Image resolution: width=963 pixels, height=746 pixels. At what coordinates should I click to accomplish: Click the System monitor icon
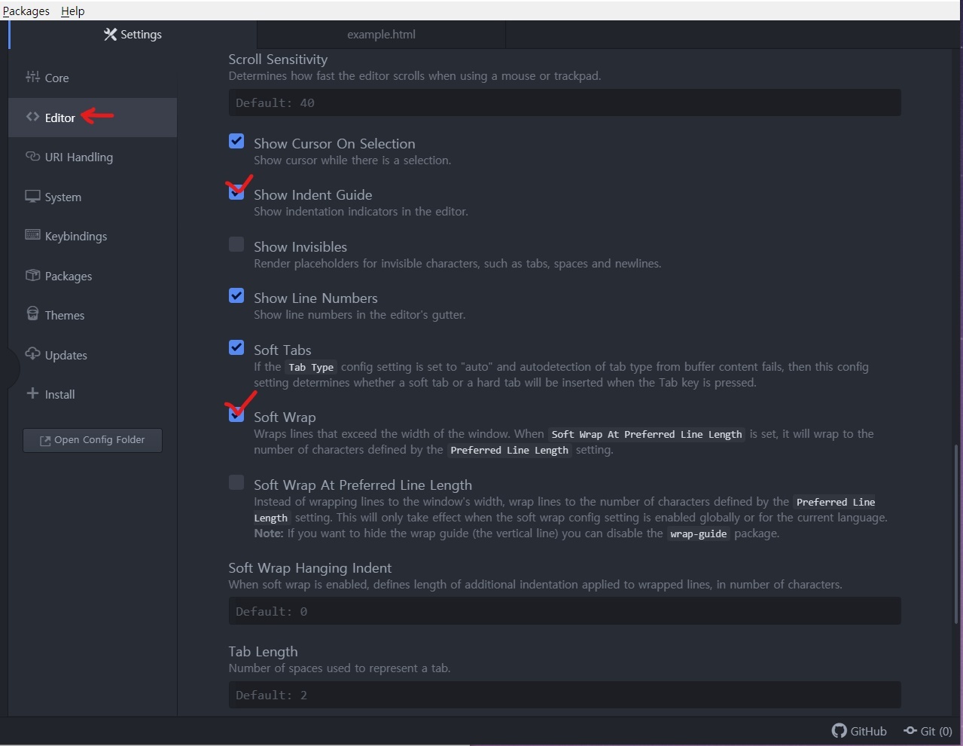32,196
